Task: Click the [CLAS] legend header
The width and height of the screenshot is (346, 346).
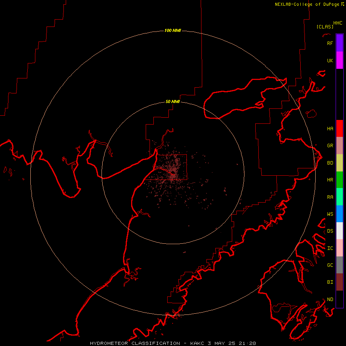Action: (x=325, y=27)
